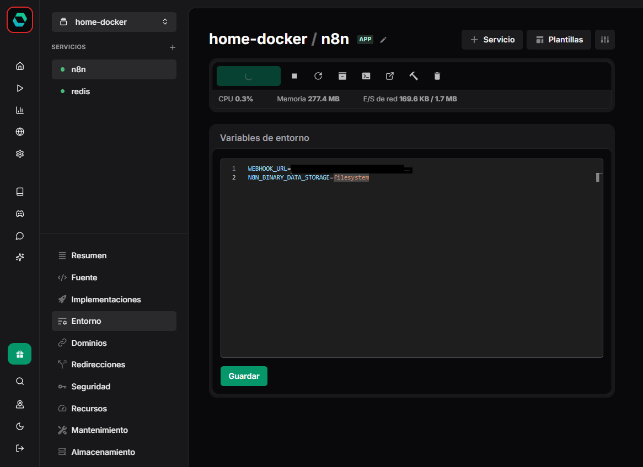Open the chat bubble feedback icon
Screen dimensions: 643x467
(x=20, y=236)
